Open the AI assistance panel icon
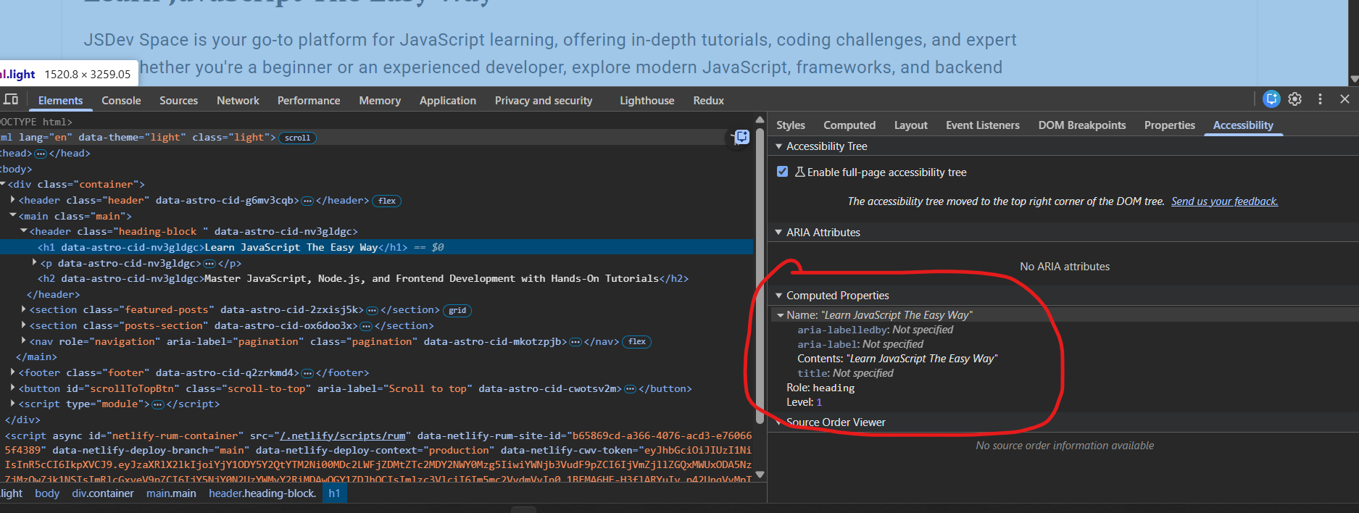This screenshot has height=513, width=1359. (x=1271, y=99)
